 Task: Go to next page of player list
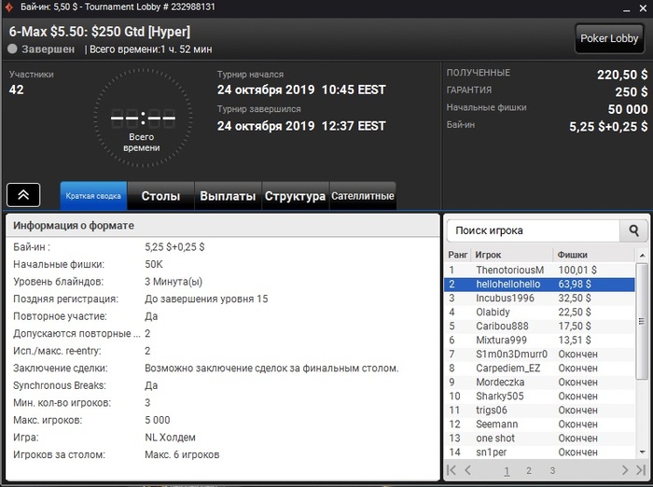tap(625, 470)
